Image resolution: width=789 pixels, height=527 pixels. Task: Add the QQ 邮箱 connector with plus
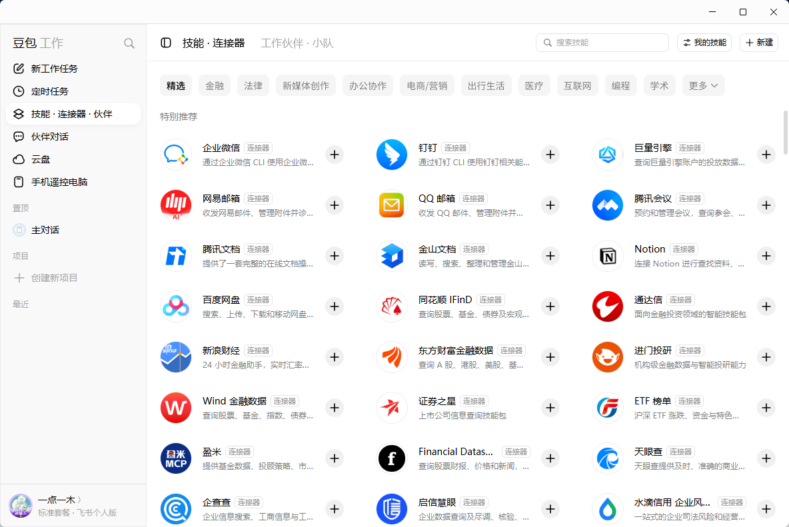(550, 205)
